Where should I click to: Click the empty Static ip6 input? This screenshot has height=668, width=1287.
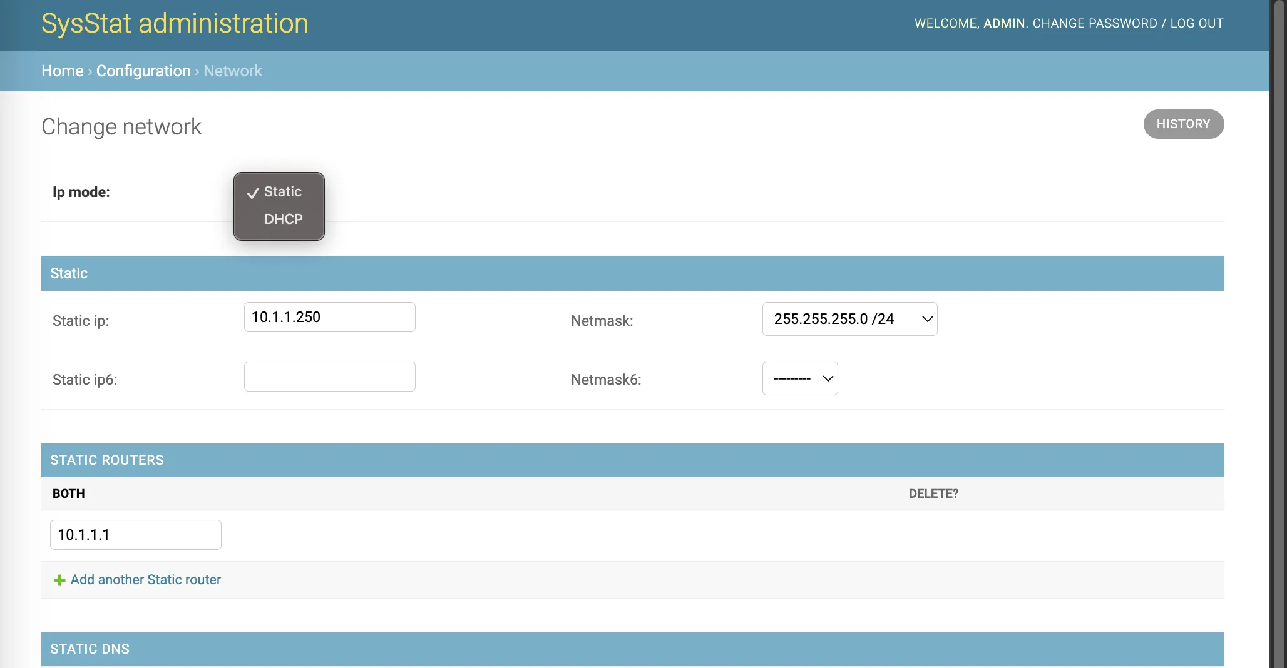click(329, 376)
